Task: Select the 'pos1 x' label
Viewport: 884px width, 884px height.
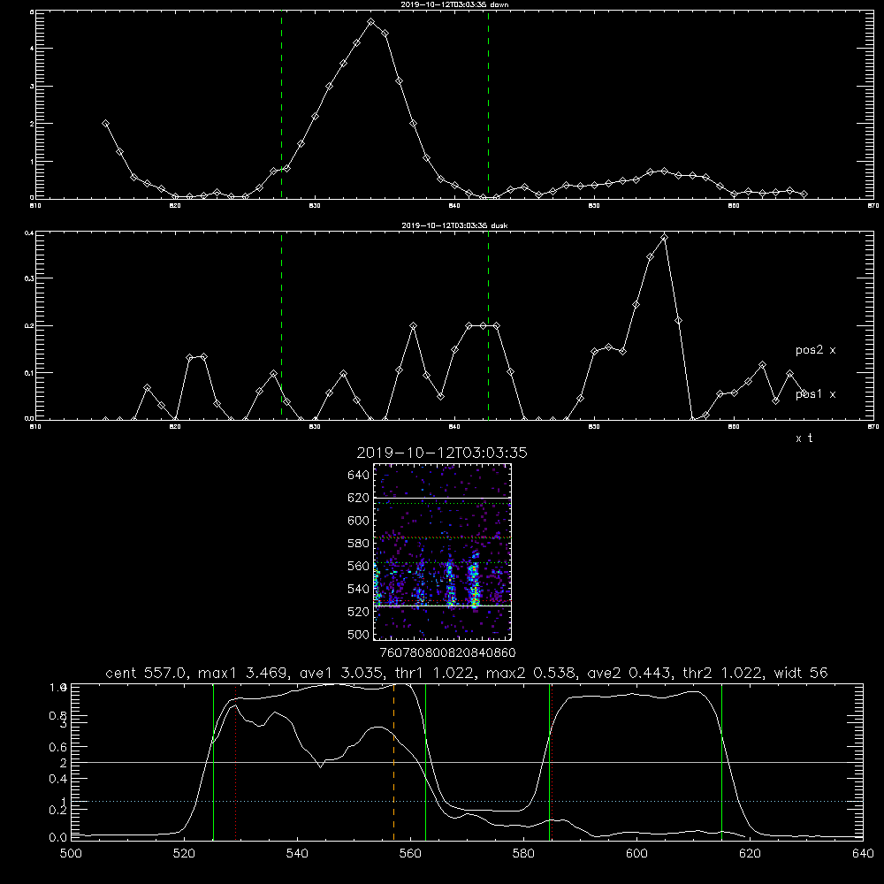Action: coord(815,394)
